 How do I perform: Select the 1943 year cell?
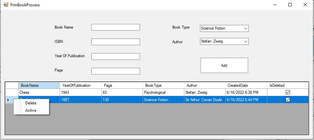point(81,92)
